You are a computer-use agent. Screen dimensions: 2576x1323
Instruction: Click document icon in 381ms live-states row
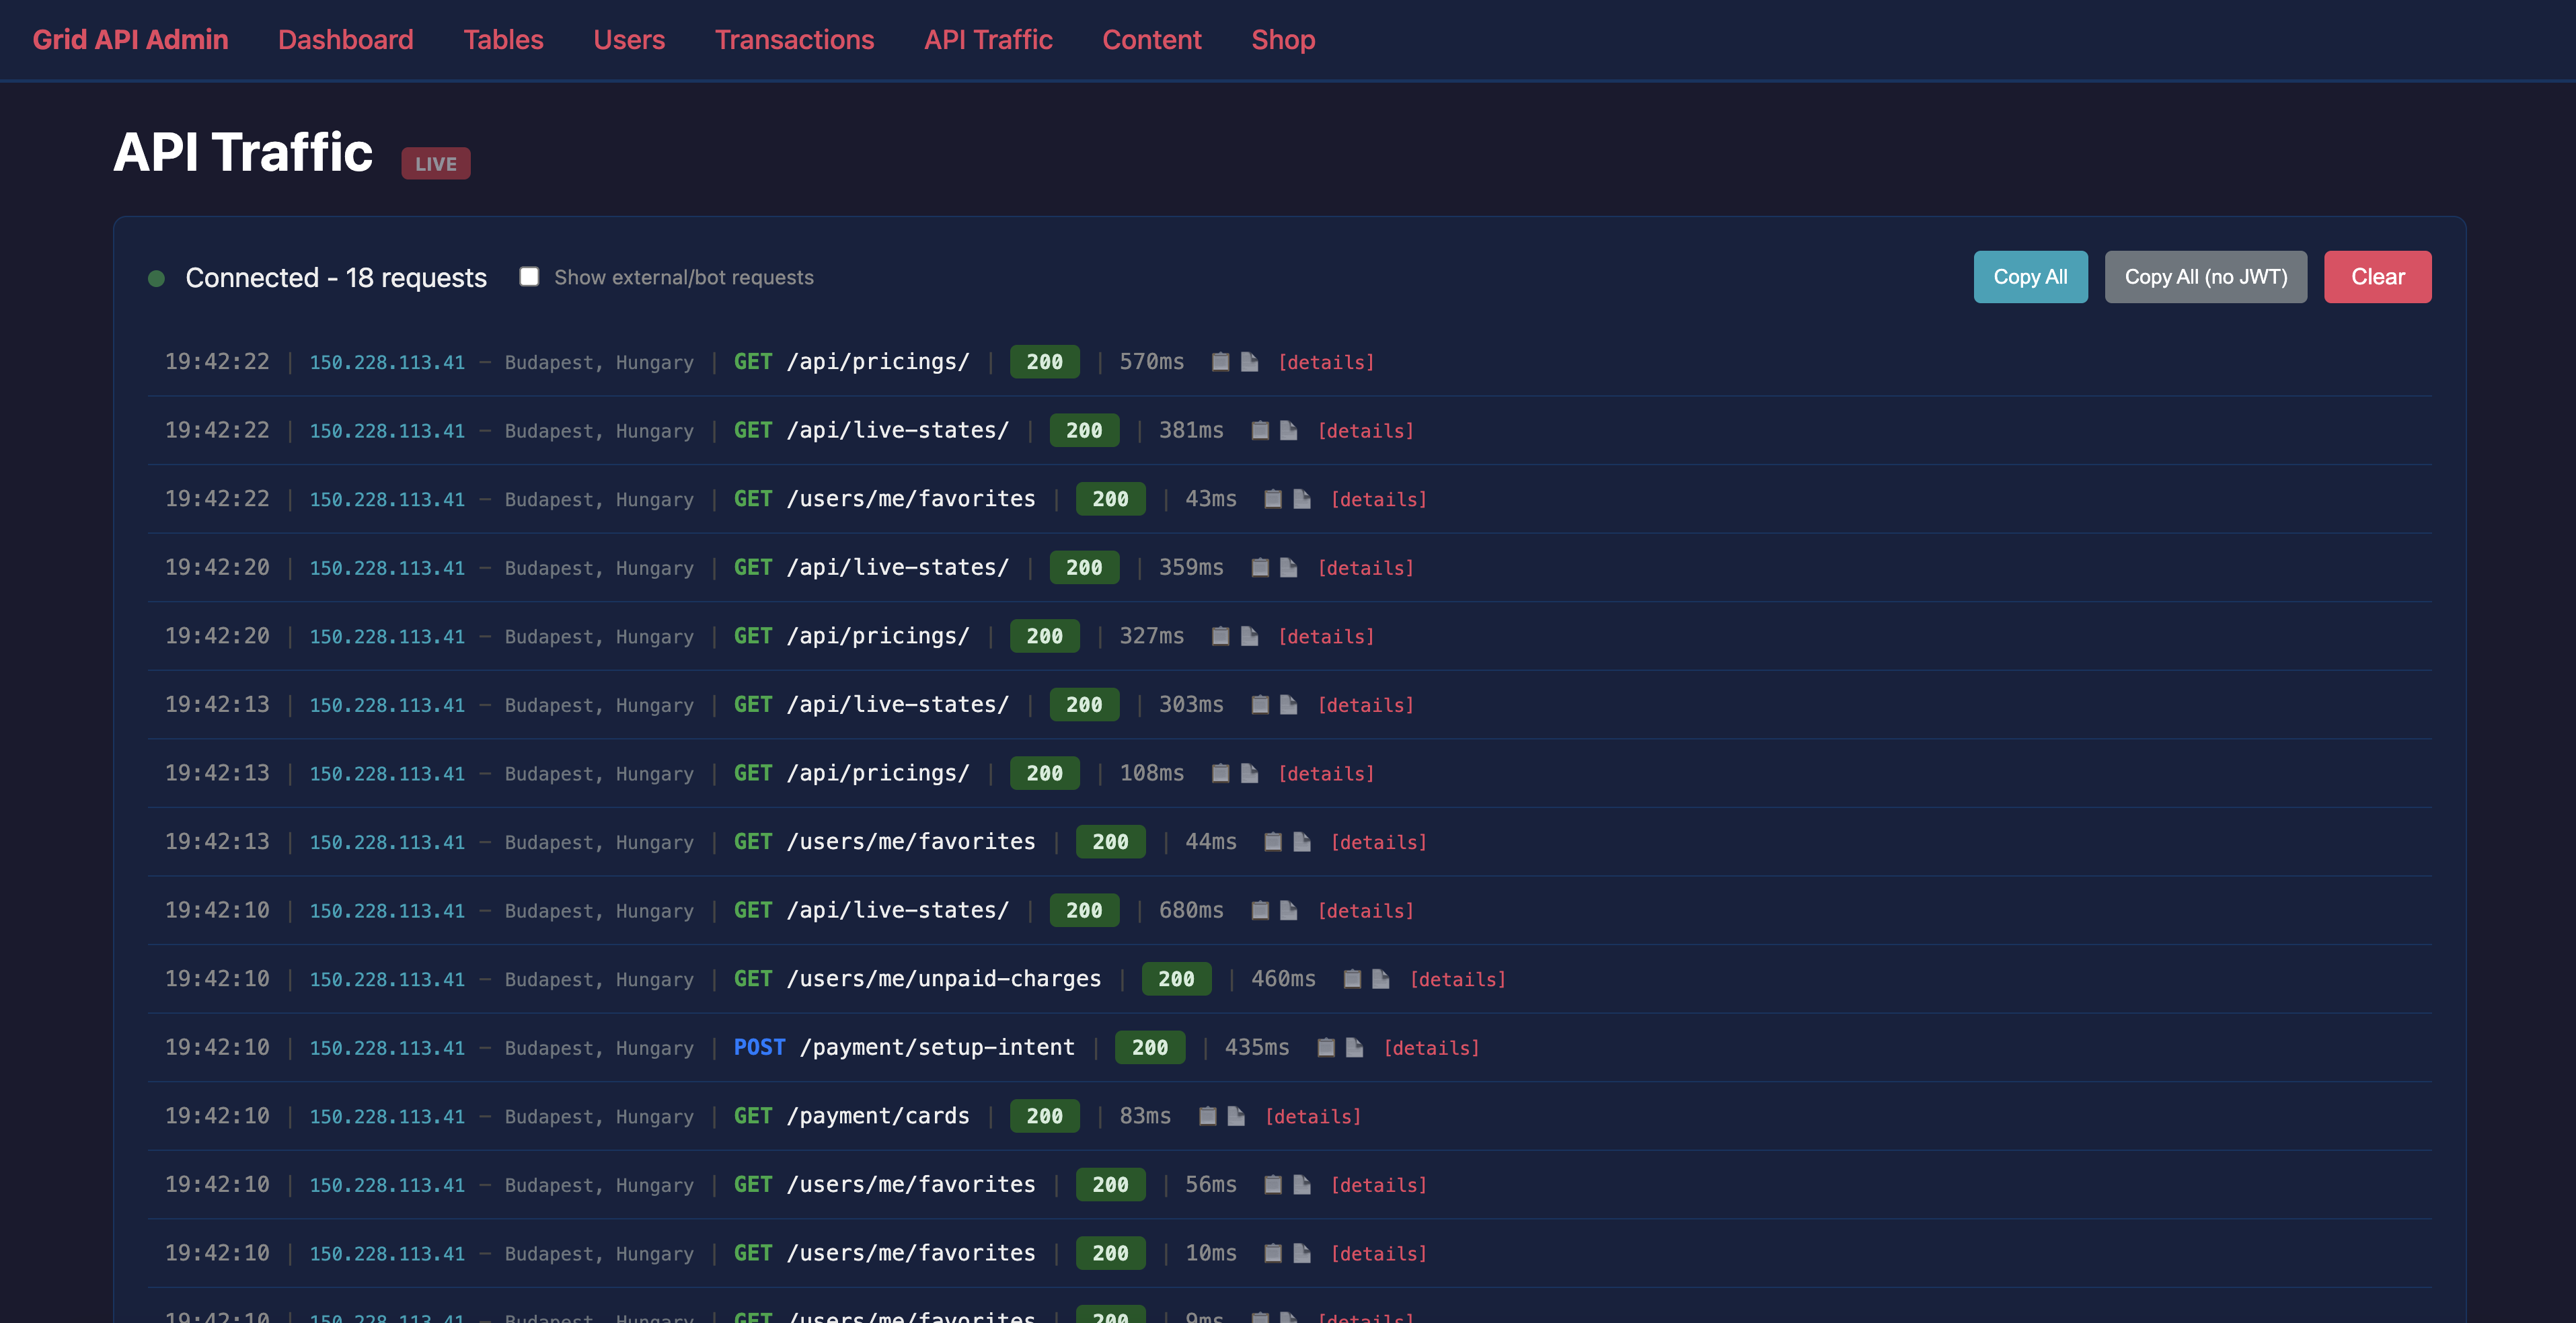point(1289,431)
